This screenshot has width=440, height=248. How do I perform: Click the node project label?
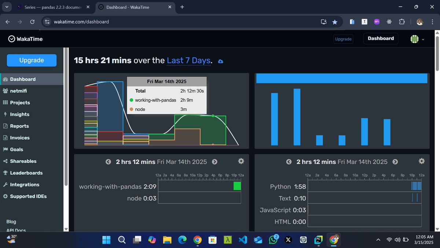135,198
